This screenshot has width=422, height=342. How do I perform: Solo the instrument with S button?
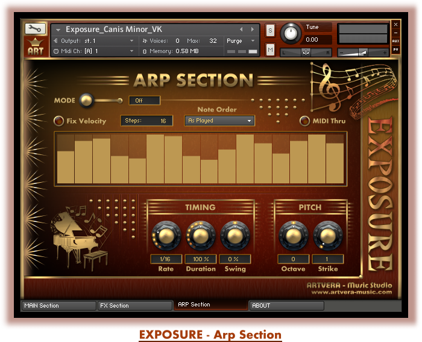pos(270,30)
